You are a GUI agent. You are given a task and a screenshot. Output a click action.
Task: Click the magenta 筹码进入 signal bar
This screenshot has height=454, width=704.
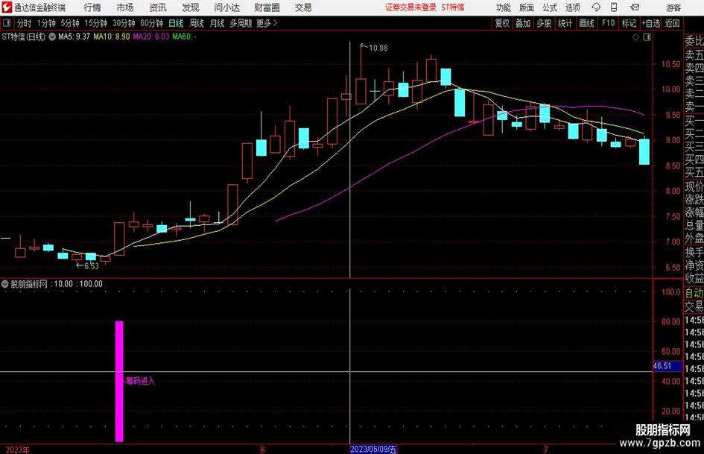tap(119, 381)
